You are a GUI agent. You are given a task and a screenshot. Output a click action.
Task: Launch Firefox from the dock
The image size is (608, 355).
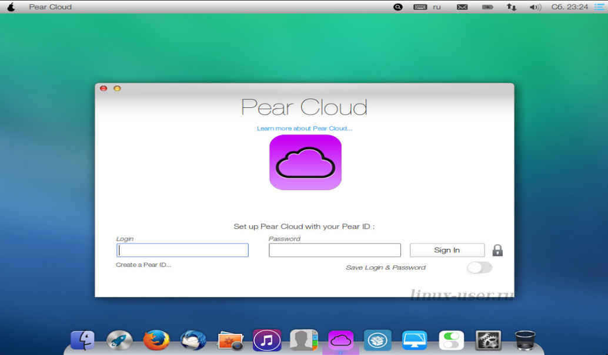coord(156,340)
